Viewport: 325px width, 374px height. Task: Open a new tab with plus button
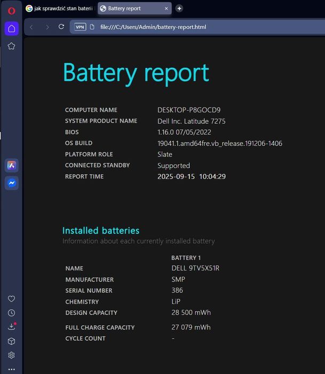click(179, 9)
